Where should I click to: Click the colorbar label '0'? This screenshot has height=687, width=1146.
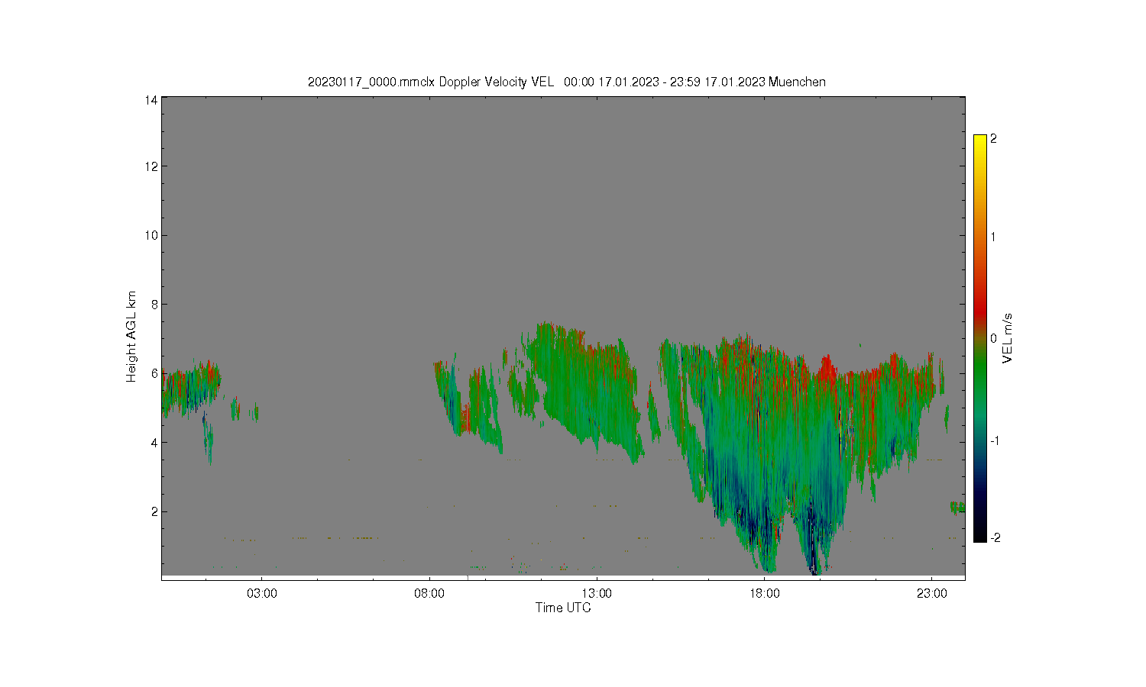point(993,338)
